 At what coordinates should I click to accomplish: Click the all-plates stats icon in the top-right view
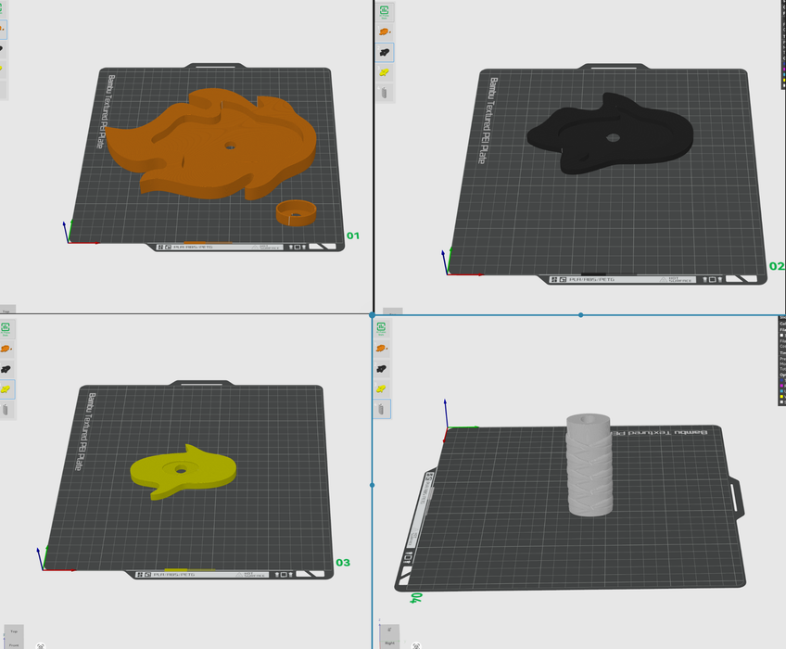click(x=384, y=11)
